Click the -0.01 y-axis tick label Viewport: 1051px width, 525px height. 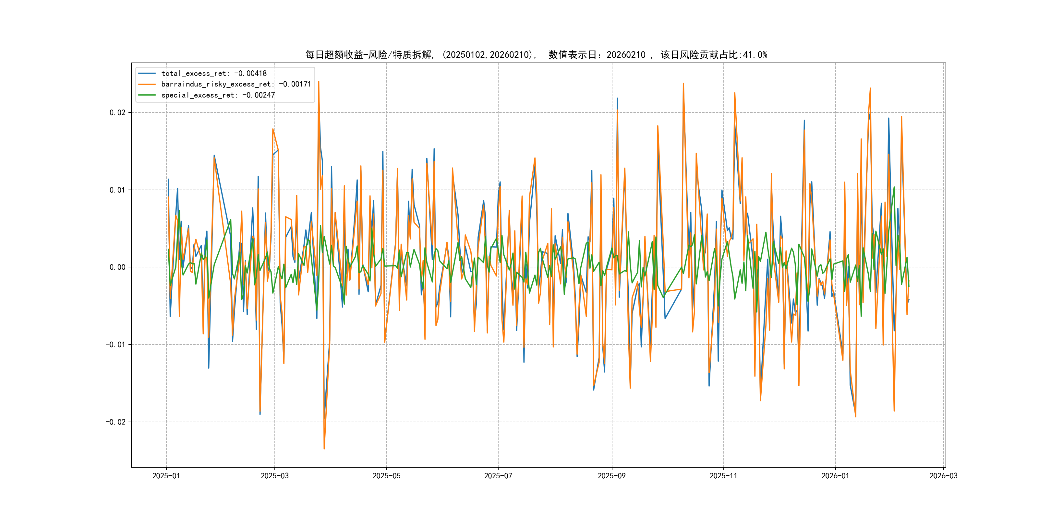click(115, 344)
